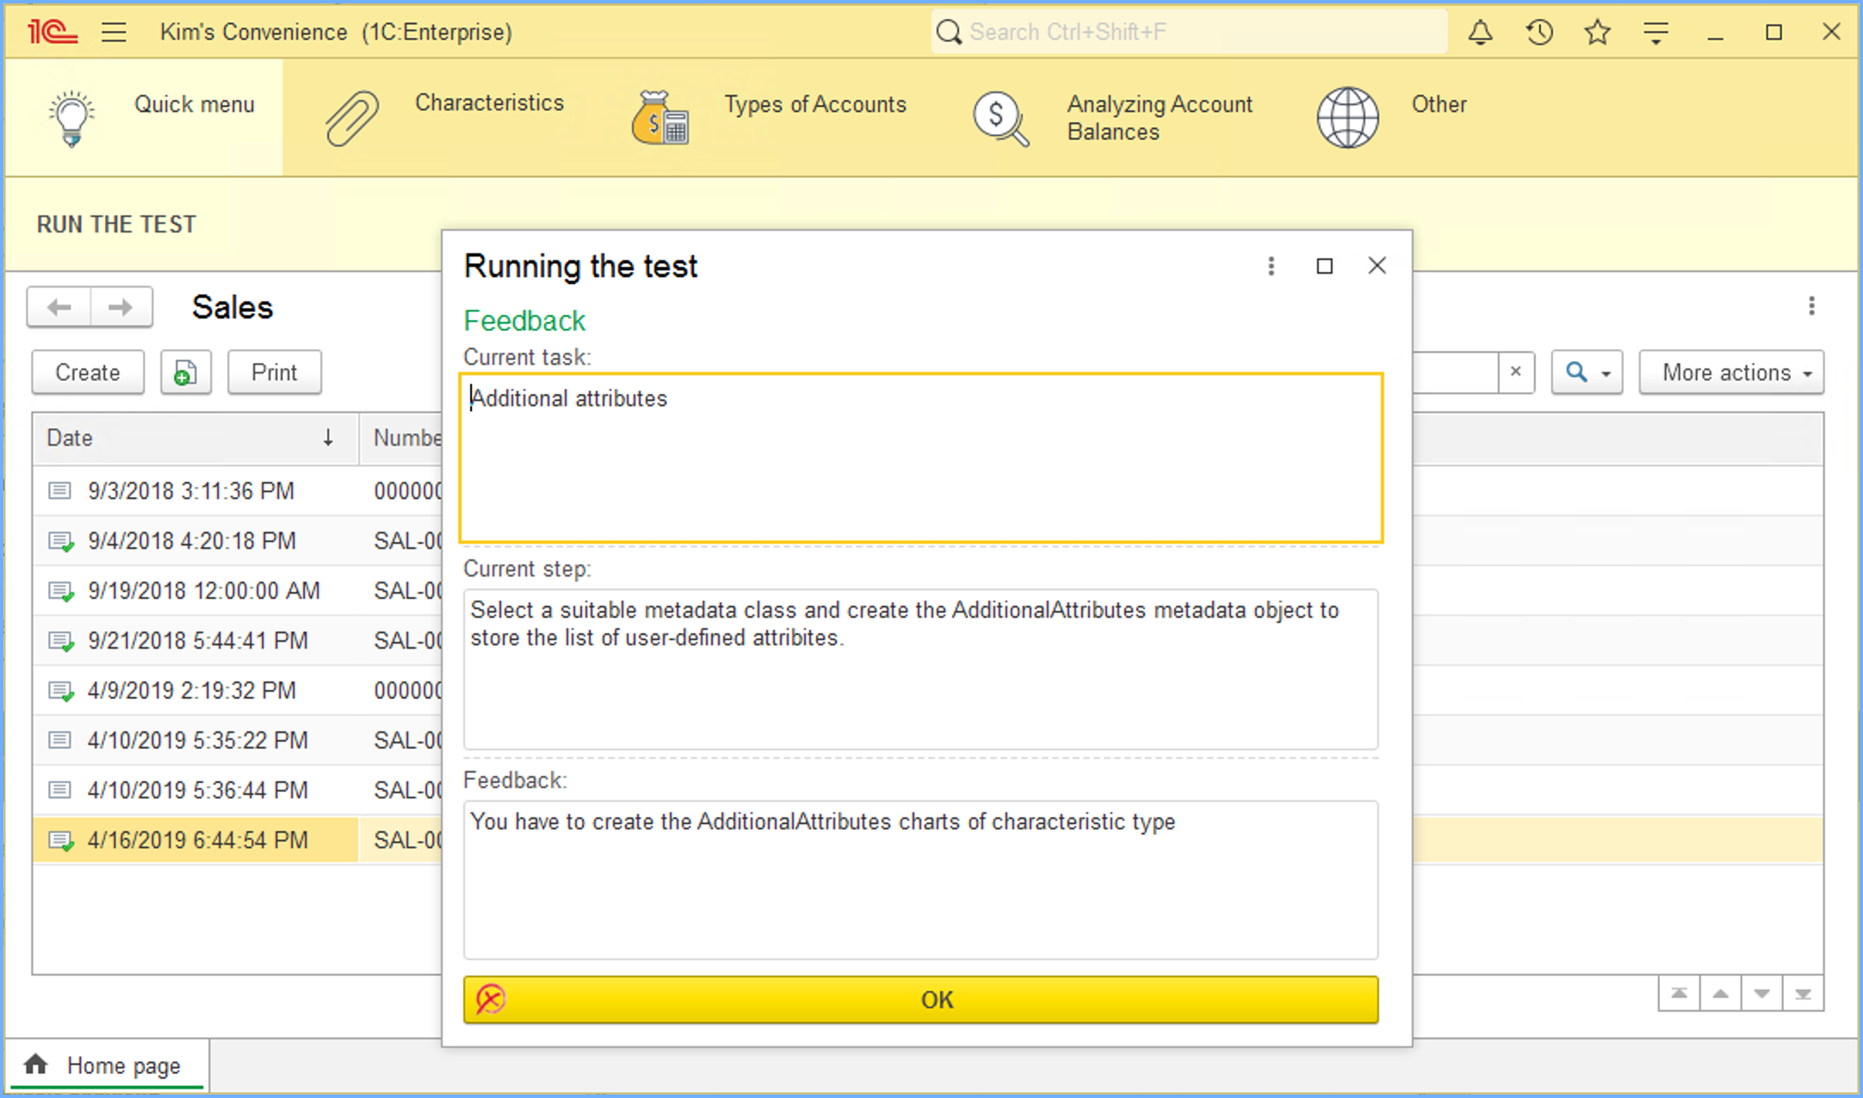The width and height of the screenshot is (1863, 1098).
Task: Click the hamburger main menu icon
Action: (x=114, y=33)
